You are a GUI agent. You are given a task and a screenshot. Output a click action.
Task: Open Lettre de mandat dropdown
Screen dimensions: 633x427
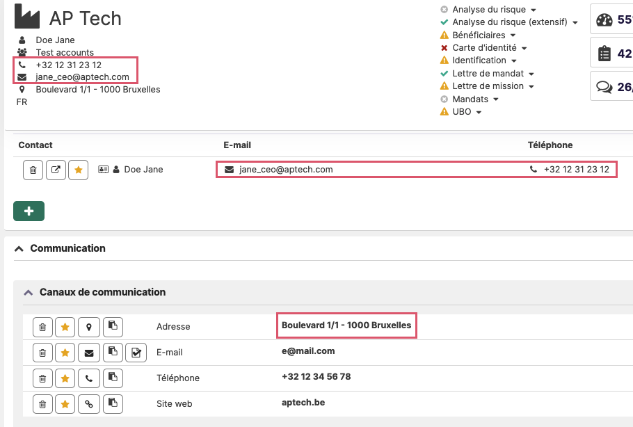[531, 74]
